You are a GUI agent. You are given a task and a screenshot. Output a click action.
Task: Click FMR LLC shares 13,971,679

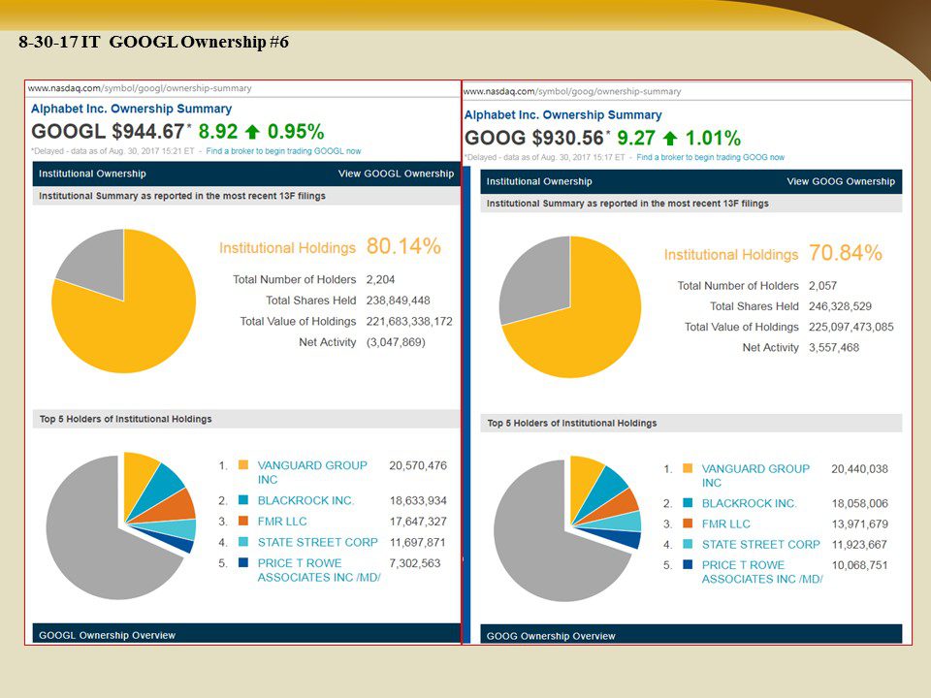pyautogui.click(x=860, y=524)
